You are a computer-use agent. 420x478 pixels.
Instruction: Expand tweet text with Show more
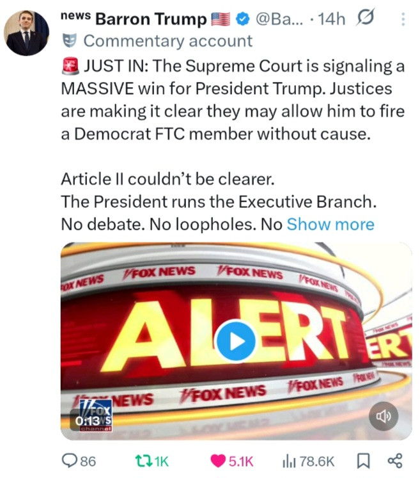[x=331, y=225]
